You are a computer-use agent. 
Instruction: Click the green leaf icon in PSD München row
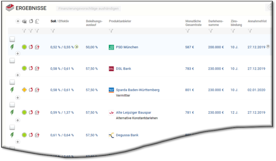pos(12,47)
